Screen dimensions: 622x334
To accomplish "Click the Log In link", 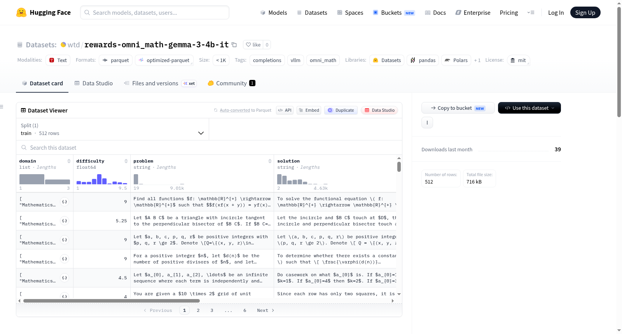I will pyautogui.click(x=556, y=12).
